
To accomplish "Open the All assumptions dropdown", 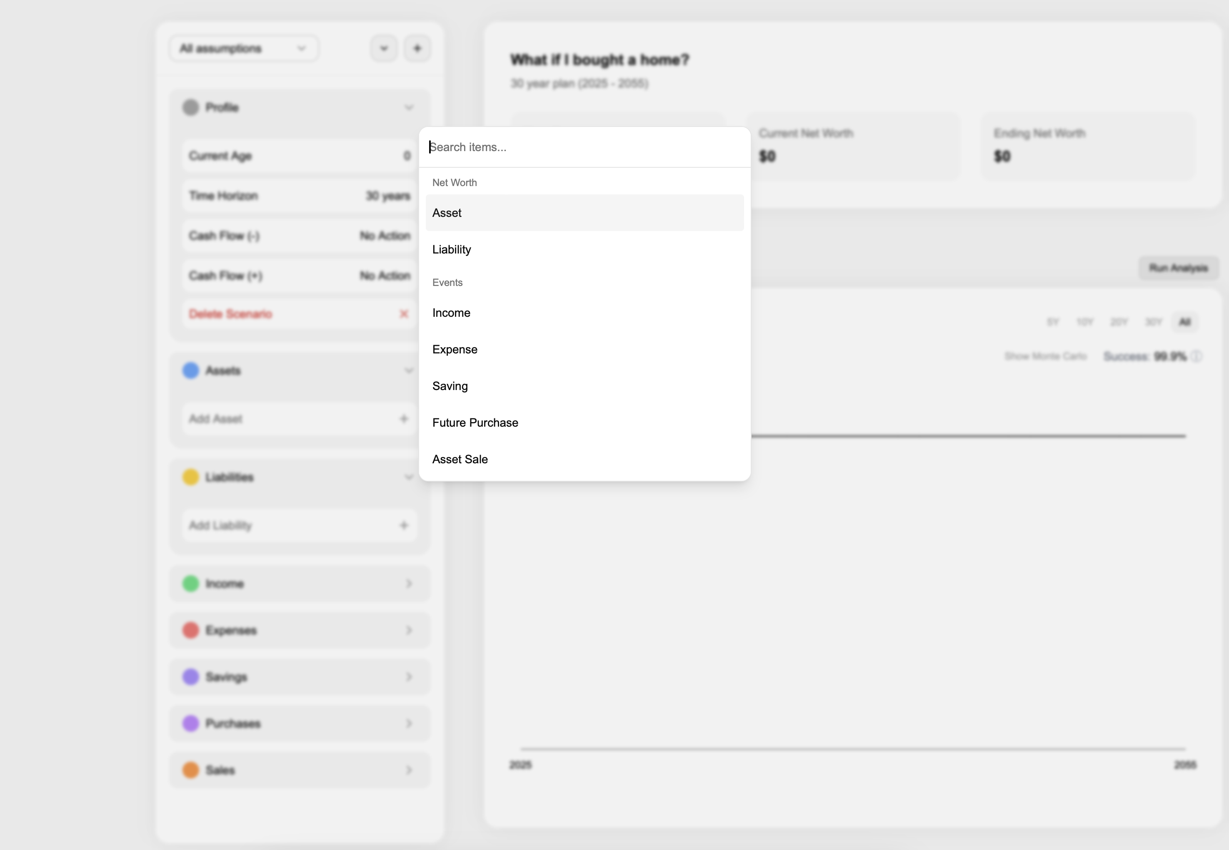I will (x=244, y=48).
